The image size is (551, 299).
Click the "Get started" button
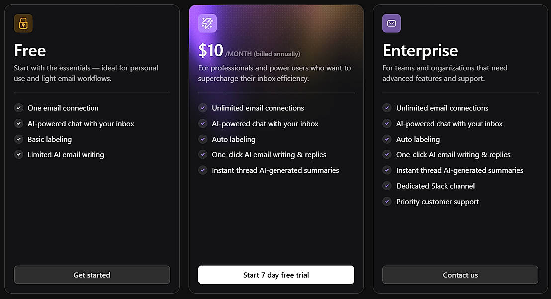[x=92, y=275]
